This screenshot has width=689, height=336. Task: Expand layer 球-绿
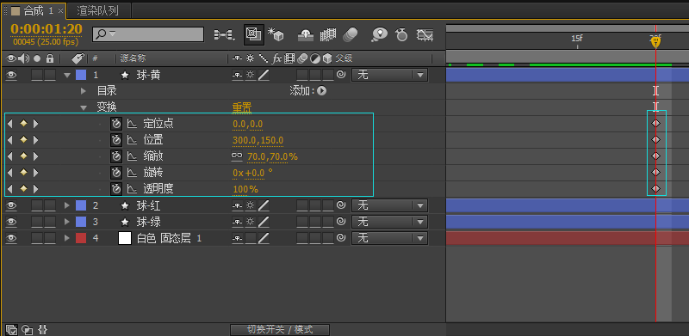click(x=67, y=222)
